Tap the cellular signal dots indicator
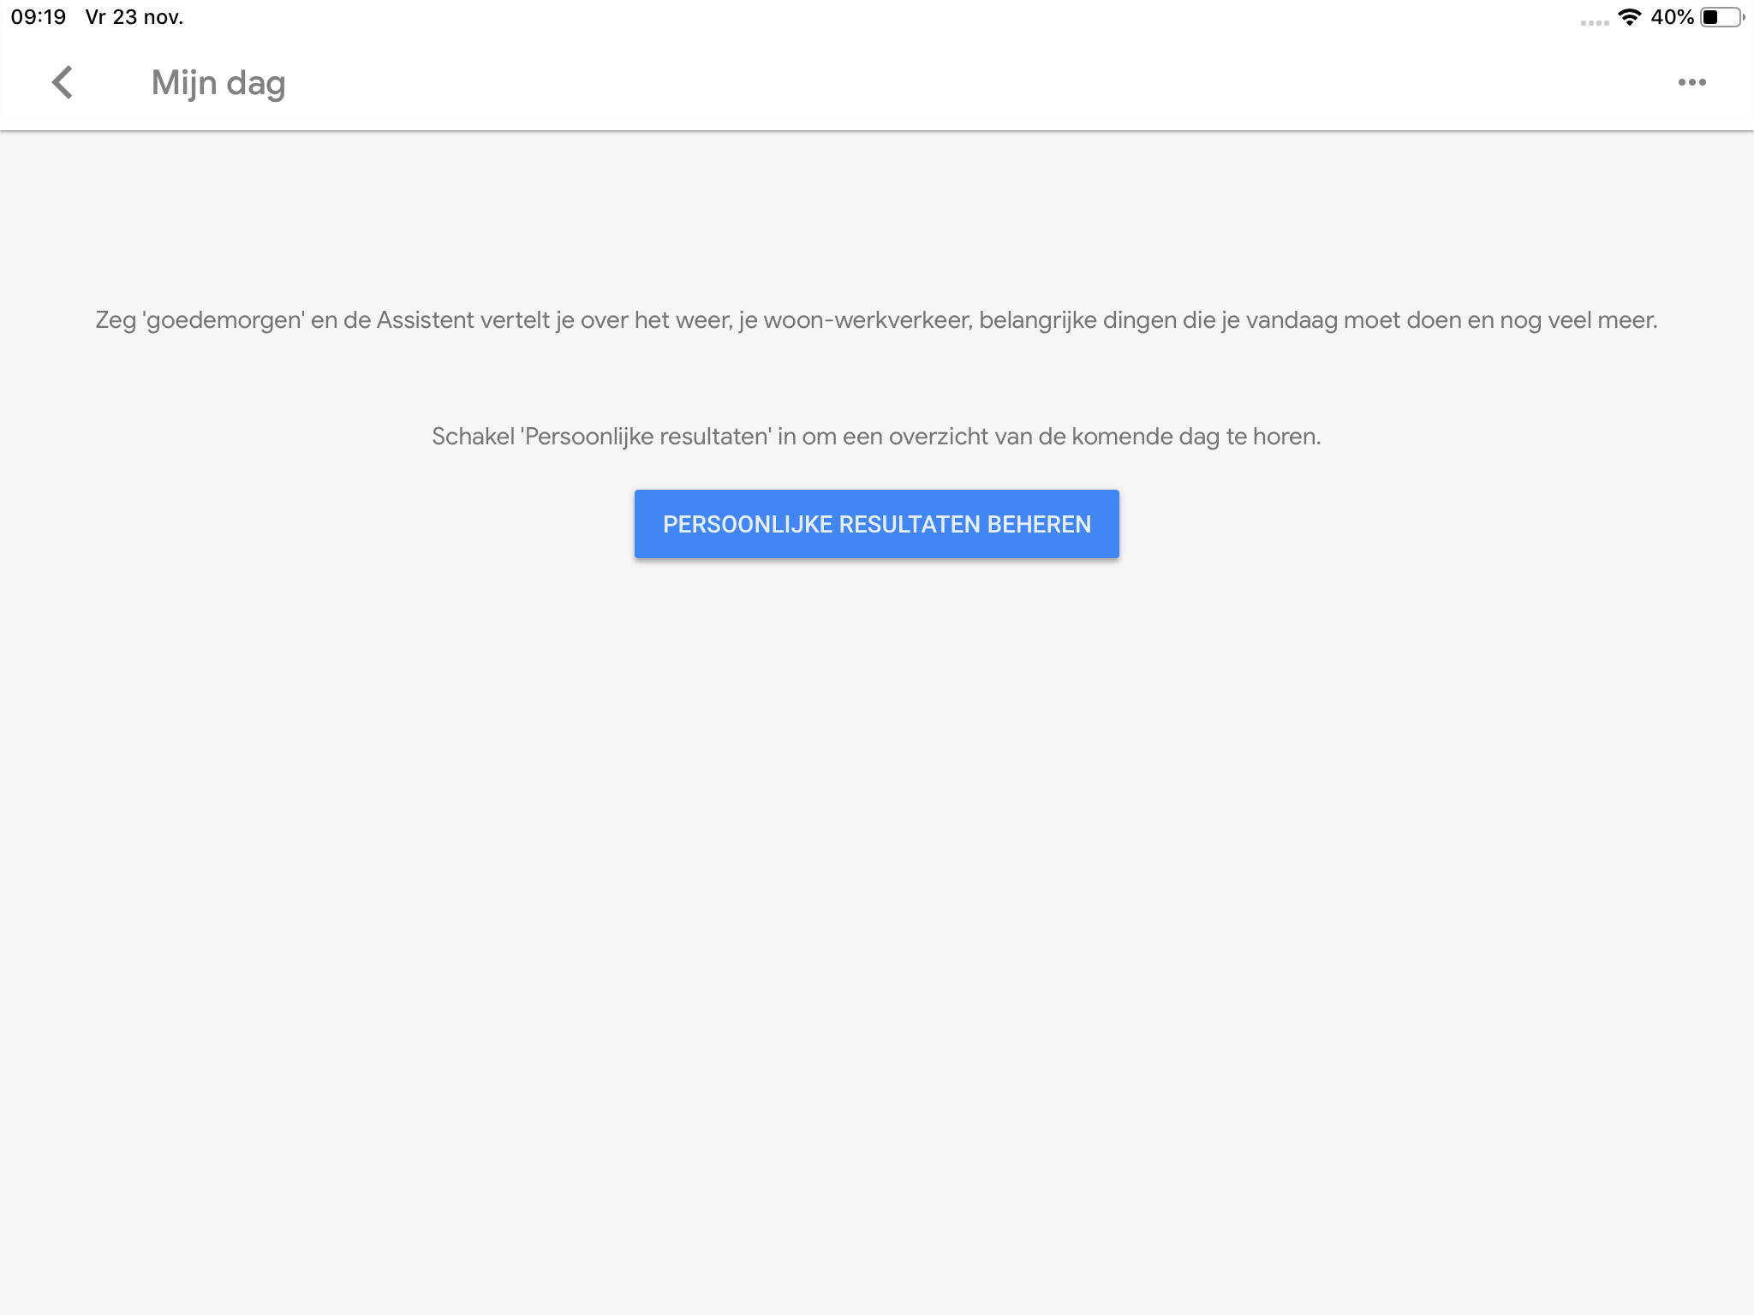 1594,22
